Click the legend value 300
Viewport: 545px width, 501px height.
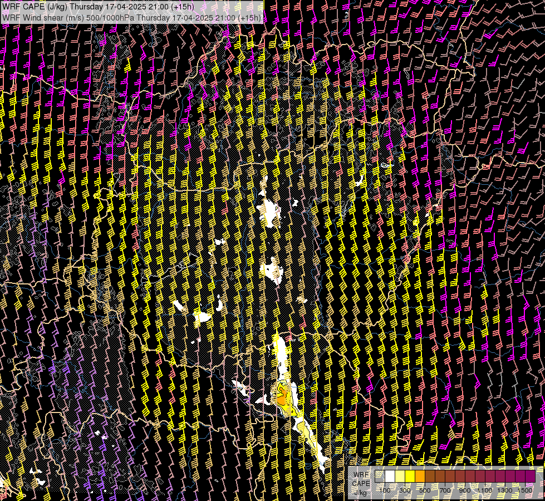405,490
